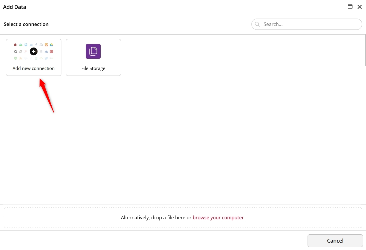
Task: Click the Google Drive triangle icon
Action: coord(51,45)
